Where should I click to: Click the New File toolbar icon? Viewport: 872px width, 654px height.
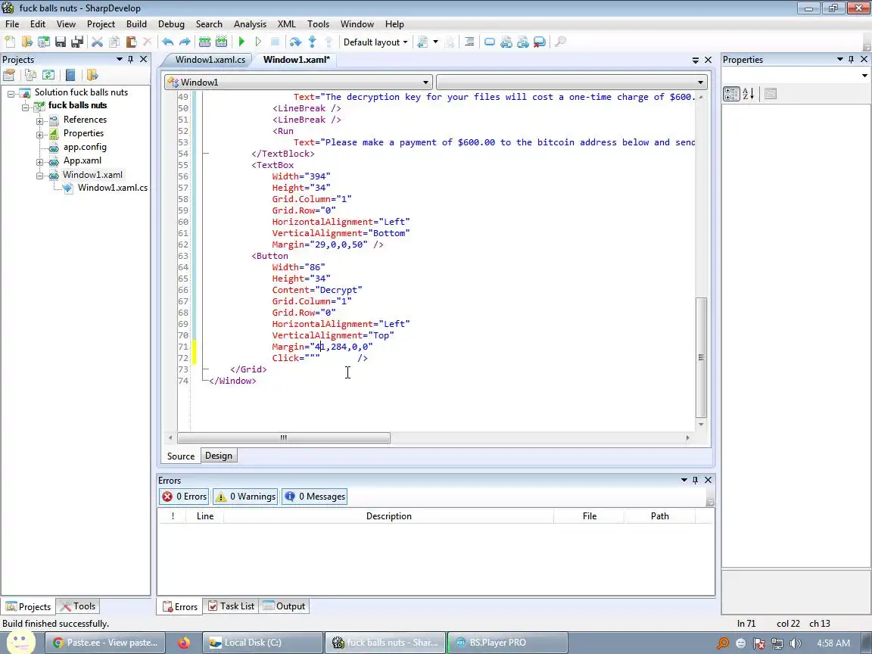pyautogui.click(x=9, y=42)
